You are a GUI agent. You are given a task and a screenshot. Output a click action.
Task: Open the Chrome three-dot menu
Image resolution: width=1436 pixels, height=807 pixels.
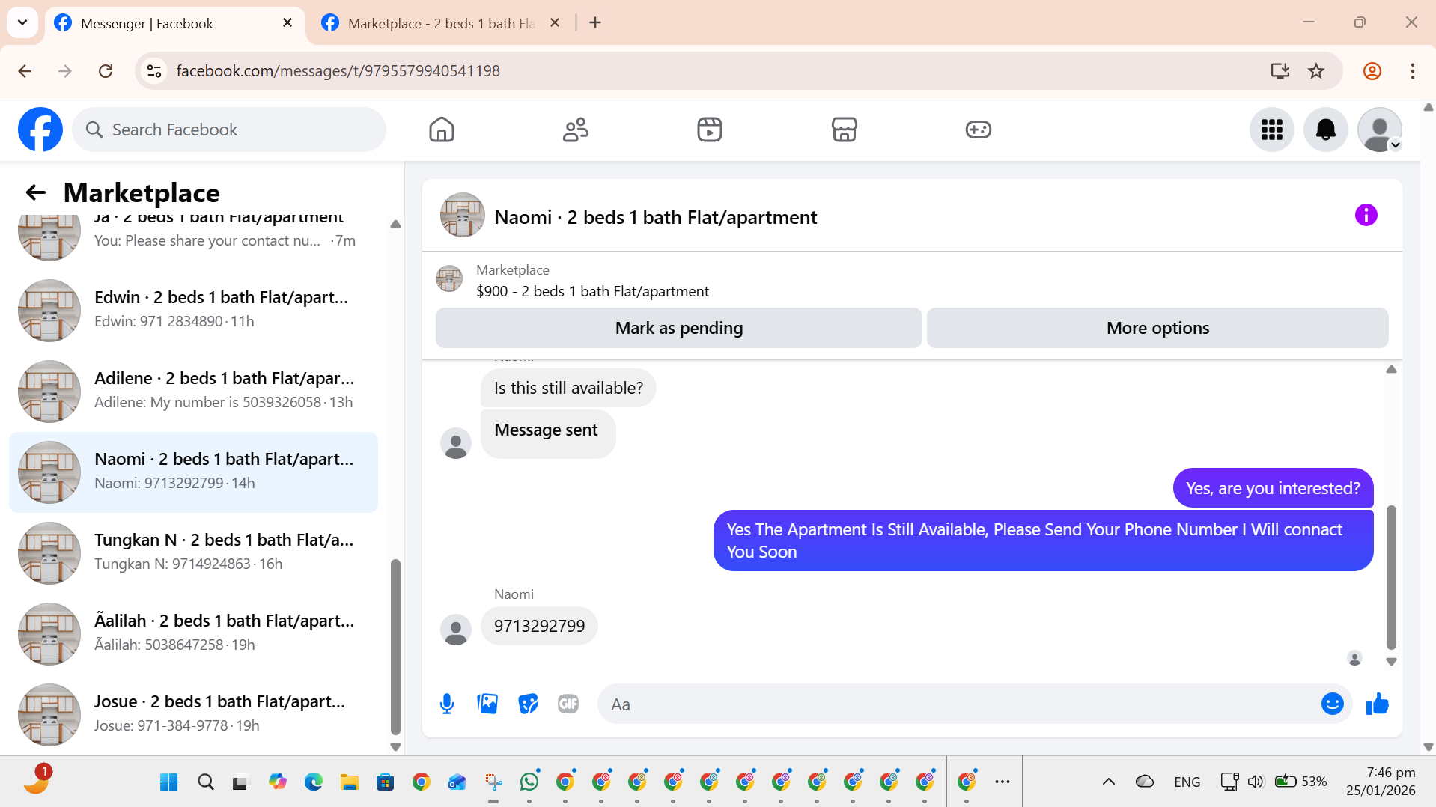[1413, 71]
